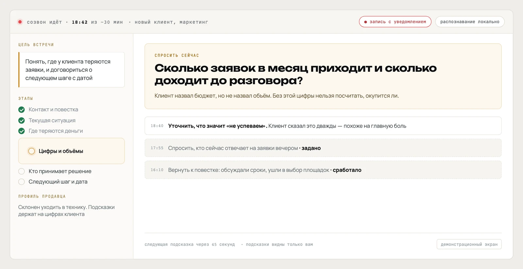Click the headline question about заявок в месяц

pyautogui.click(x=295, y=74)
